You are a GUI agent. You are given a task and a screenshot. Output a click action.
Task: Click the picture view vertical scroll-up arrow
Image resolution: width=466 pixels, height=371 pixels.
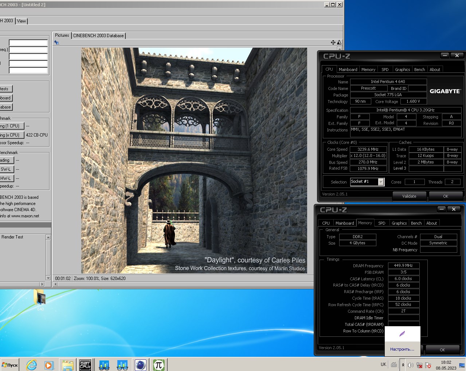point(340,48)
